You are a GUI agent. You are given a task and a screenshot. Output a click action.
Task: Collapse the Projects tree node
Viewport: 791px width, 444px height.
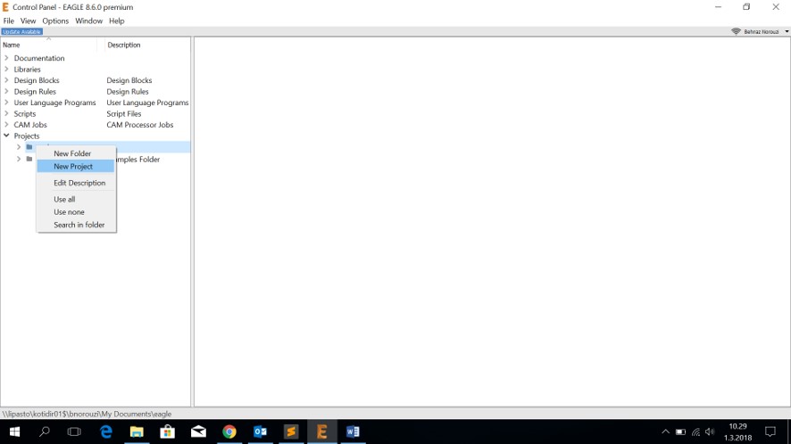point(6,136)
